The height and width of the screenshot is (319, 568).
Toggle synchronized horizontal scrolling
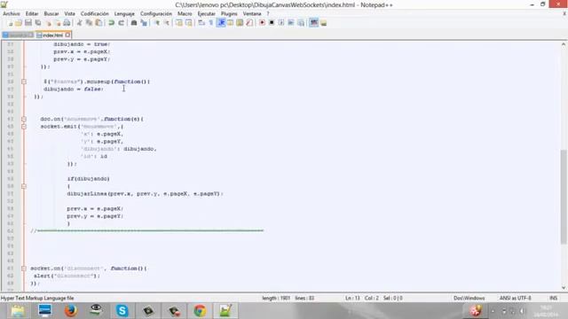point(189,23)
